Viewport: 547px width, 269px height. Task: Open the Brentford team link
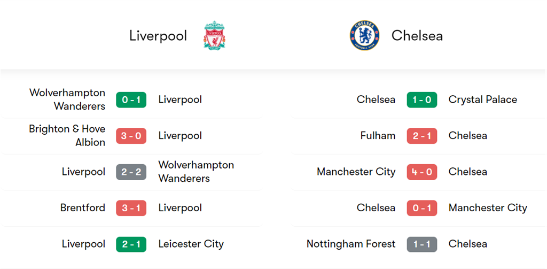tap(83, 208)
